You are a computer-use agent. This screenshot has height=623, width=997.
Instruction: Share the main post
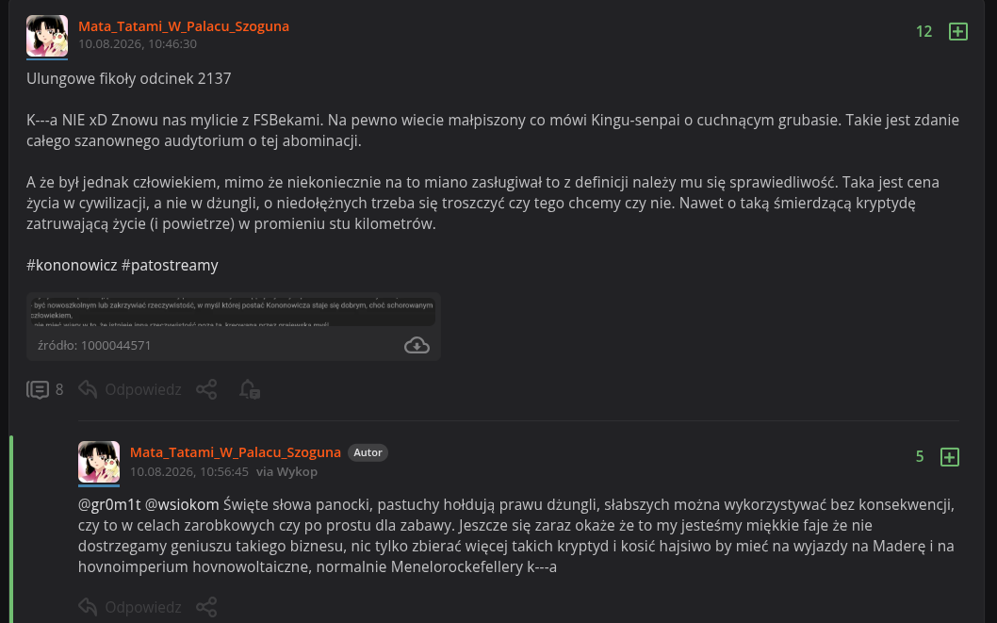click(206, 389)
